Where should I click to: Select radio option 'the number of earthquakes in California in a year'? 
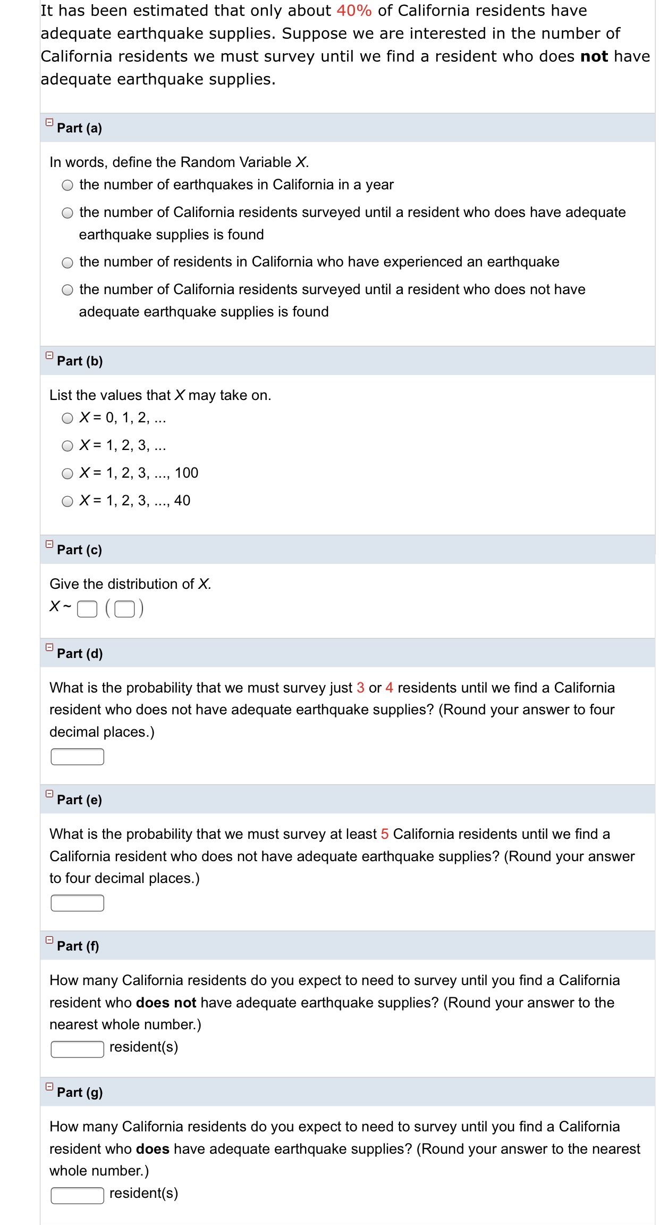coord(67,186)
